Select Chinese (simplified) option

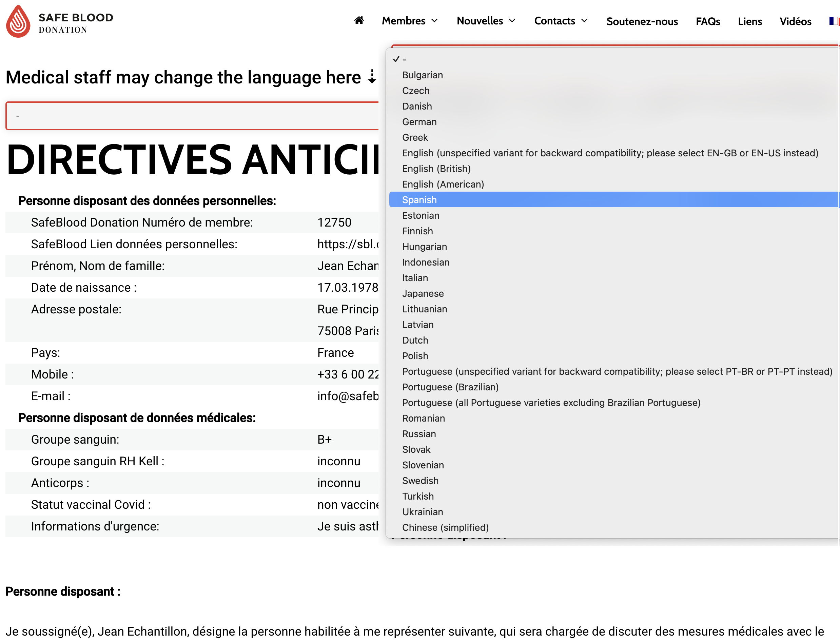[445, 527]
